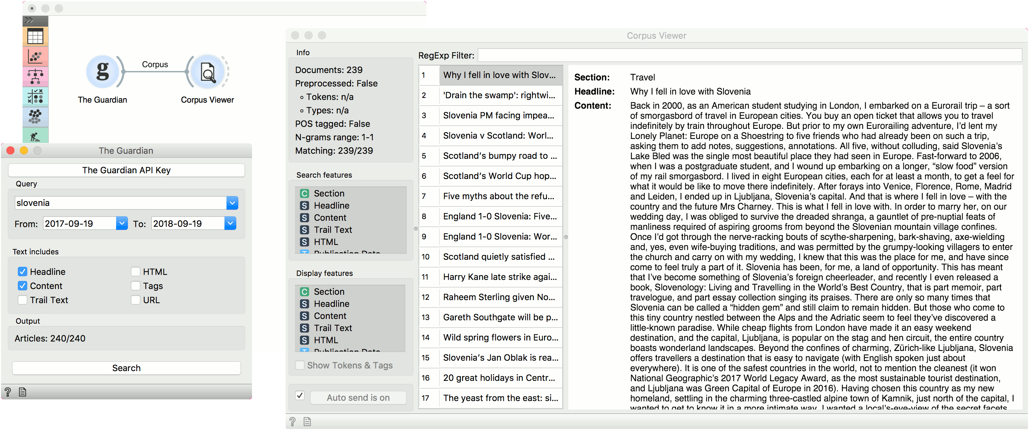Open the slovenia query dropdown
Viewport: 1029px width, 430px height.
click(x=232, y=203)
